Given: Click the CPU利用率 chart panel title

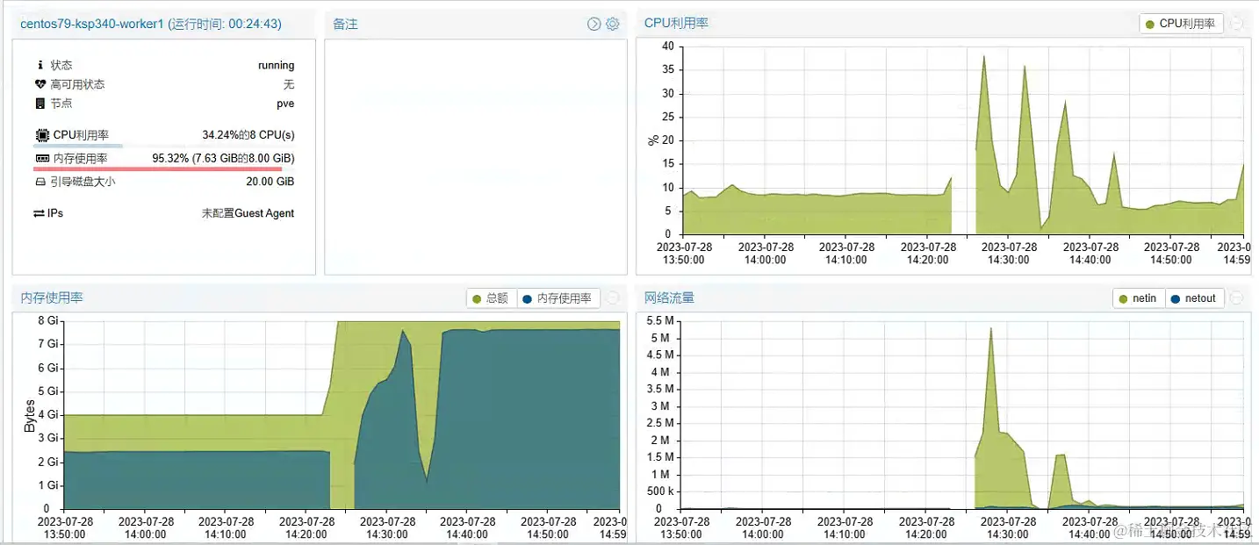Looking at the screenshot, I should [676, 23].
